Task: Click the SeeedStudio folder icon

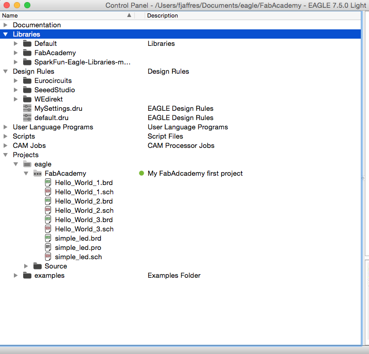Action: [x=27, y=90]
